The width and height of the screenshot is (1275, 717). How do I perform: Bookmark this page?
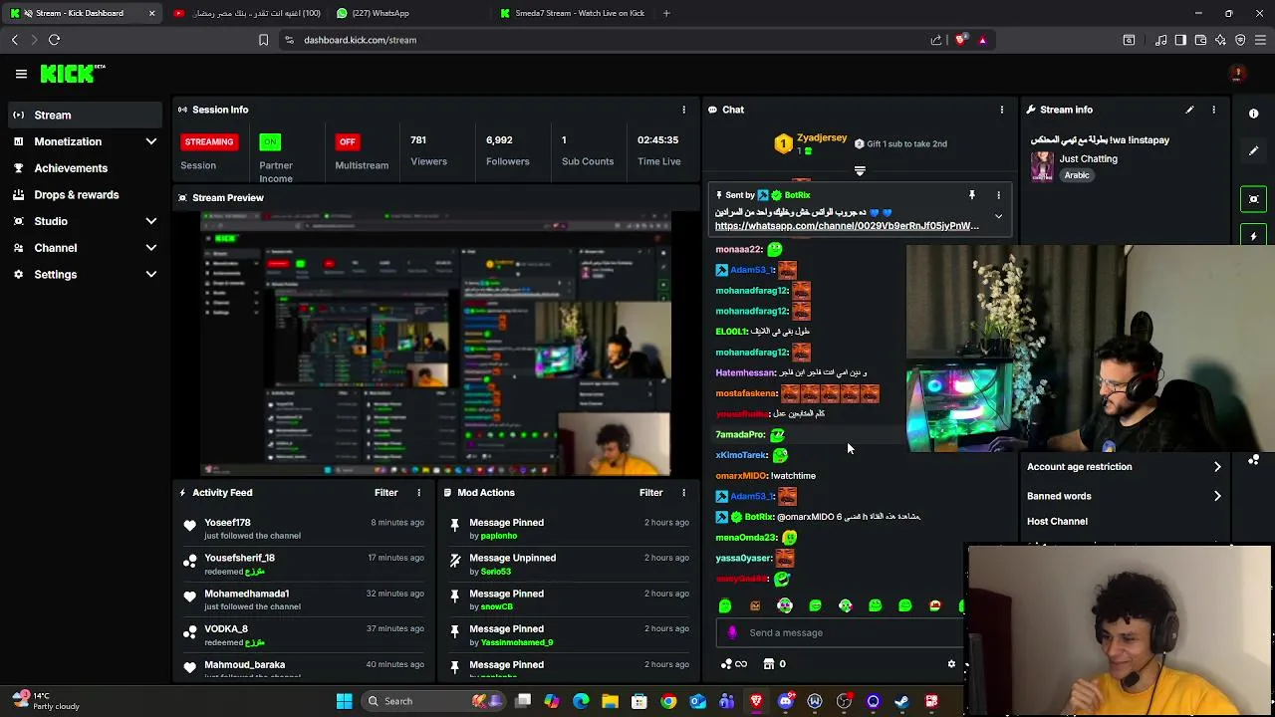click(x=263, y=40)
